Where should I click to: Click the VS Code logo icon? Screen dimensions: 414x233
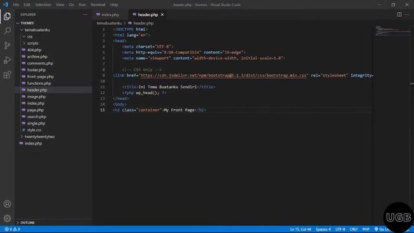6,5
